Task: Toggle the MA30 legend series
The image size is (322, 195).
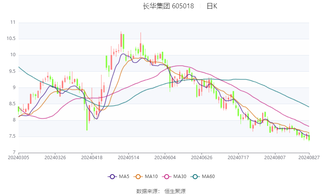Action: (174, 177)
